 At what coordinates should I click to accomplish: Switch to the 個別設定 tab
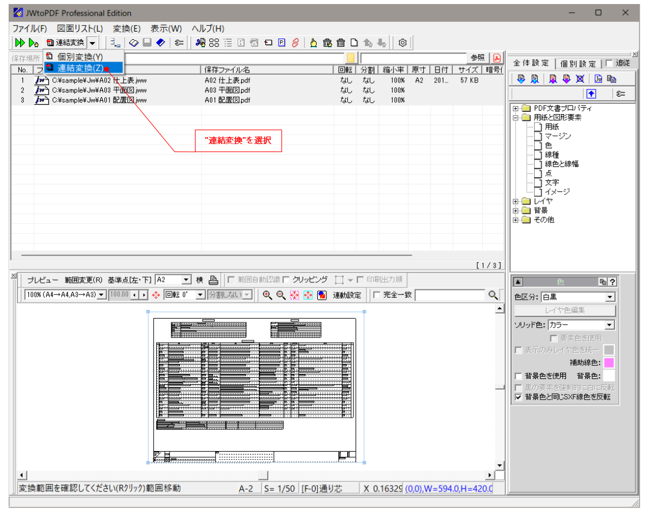pos(579,63)
